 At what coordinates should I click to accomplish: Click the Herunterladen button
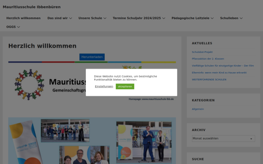point(92,57)
